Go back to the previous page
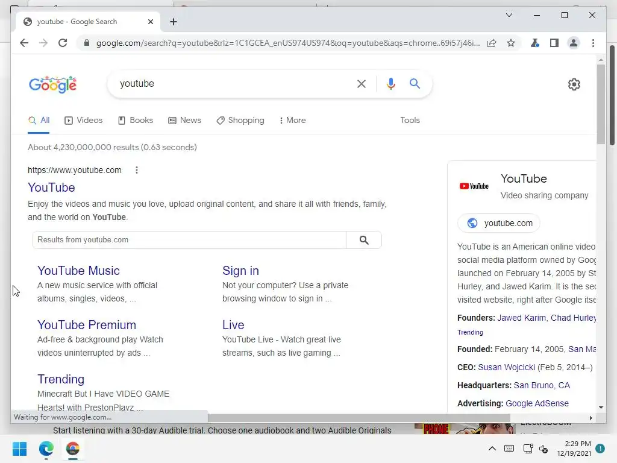 (24, 43)
